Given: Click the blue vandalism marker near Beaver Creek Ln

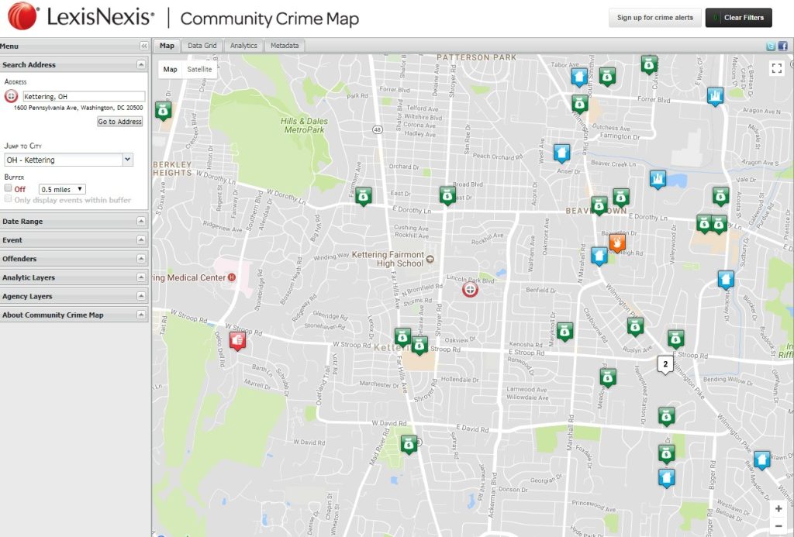Looking at the screenshot, I should (658, 179).
